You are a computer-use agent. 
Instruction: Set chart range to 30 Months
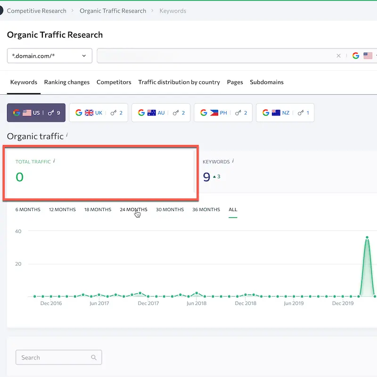coord(170,210)
